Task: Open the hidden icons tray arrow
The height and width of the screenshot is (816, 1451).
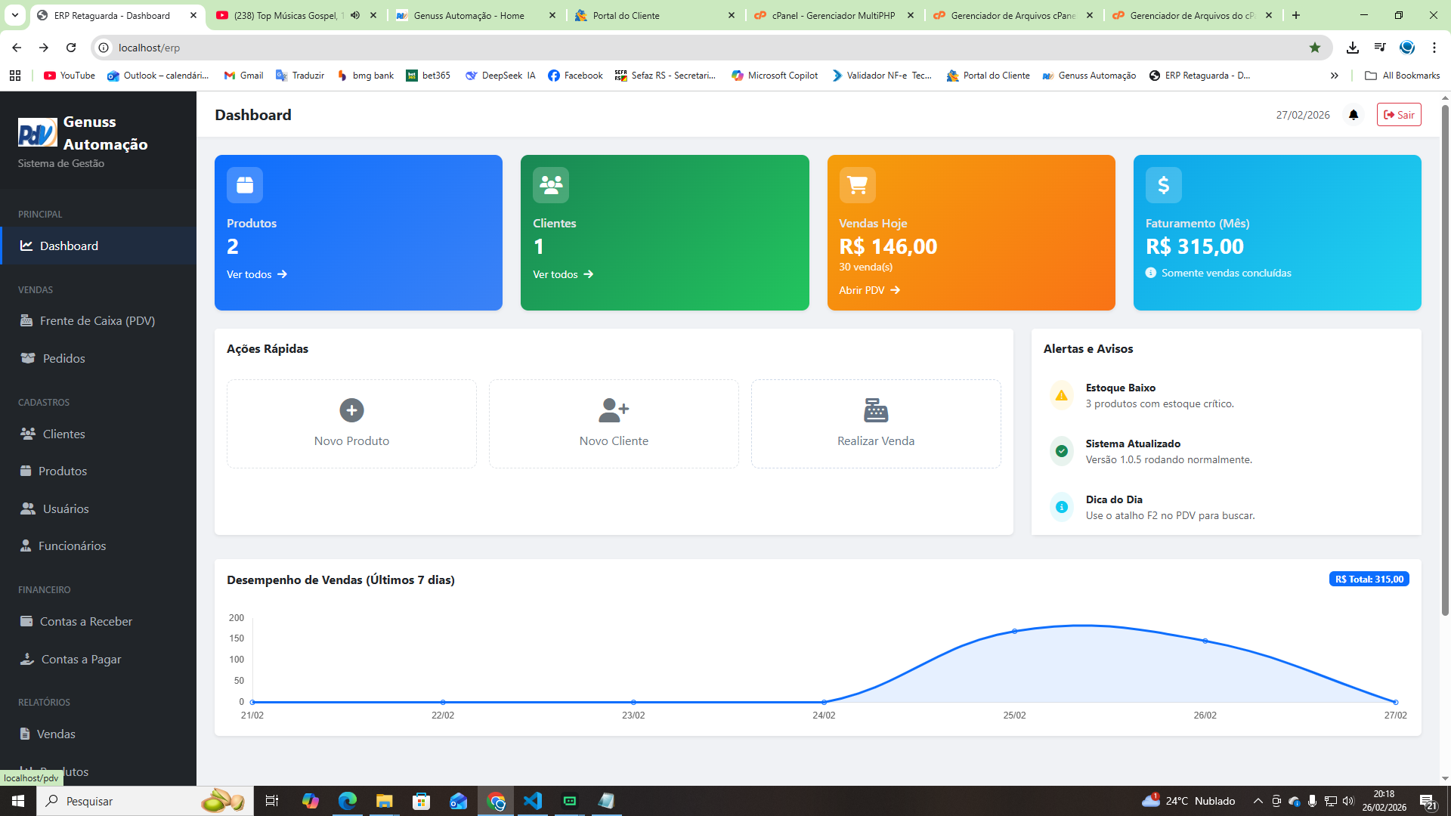Action: pos(1257,801)
